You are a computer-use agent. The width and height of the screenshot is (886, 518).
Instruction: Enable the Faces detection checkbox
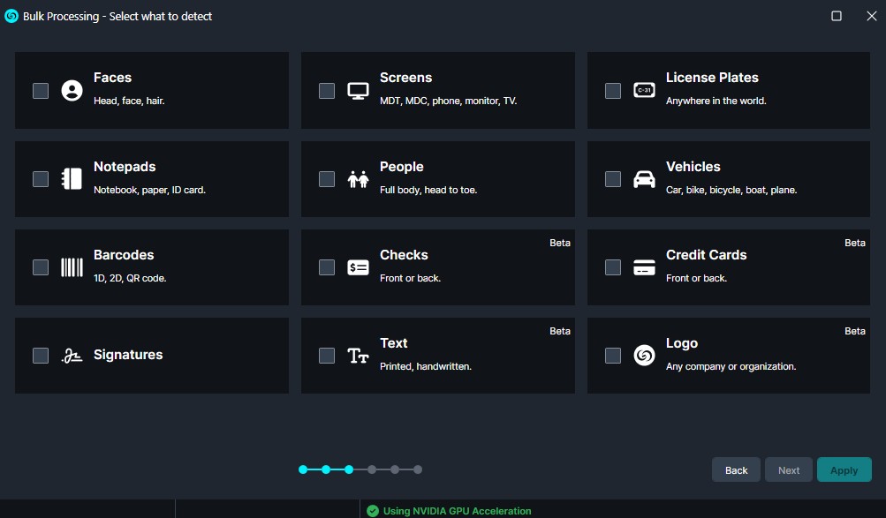tap(41, 90)
